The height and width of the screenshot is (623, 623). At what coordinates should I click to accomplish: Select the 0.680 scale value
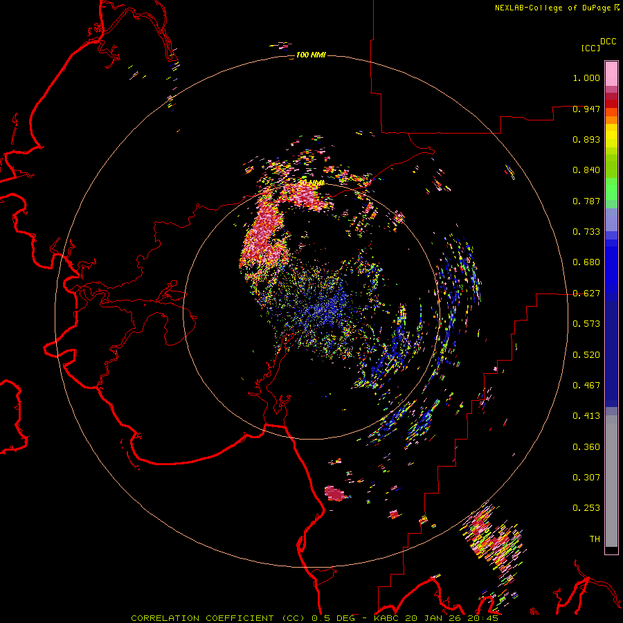(x=586, y=262)
